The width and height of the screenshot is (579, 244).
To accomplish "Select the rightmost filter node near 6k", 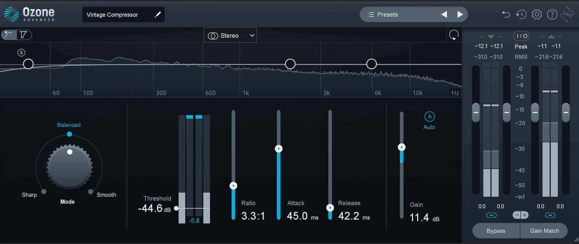I will pos(371,64).
